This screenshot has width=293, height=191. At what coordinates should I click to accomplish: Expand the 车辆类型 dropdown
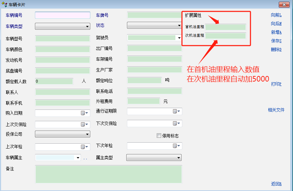point(87,26)
